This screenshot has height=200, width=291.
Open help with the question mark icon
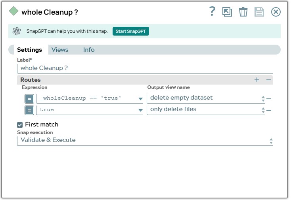click(212, 11)
